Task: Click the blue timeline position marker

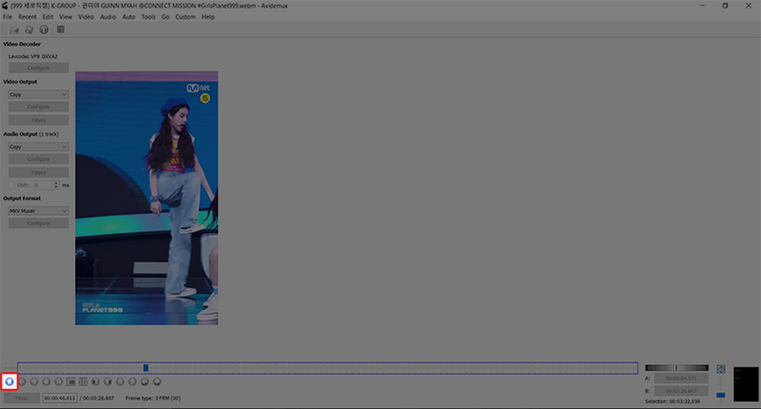Action: click(146, 368)
